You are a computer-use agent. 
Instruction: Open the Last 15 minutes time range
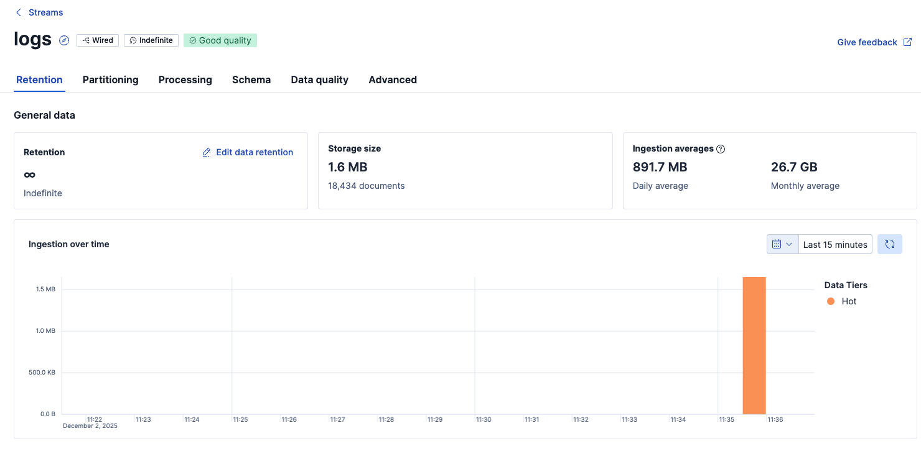835,244
